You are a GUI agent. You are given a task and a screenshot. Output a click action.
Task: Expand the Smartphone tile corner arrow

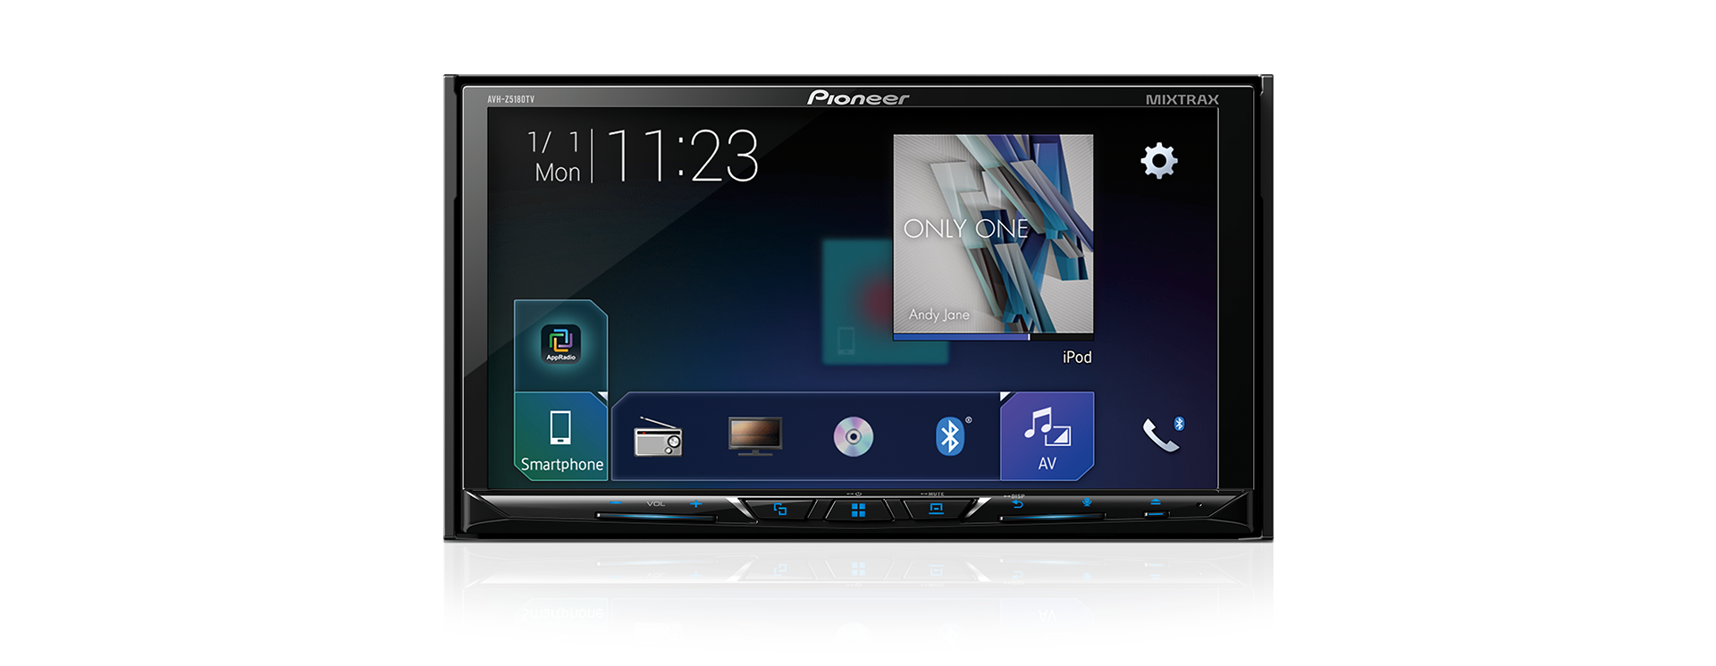click(602, 397)
